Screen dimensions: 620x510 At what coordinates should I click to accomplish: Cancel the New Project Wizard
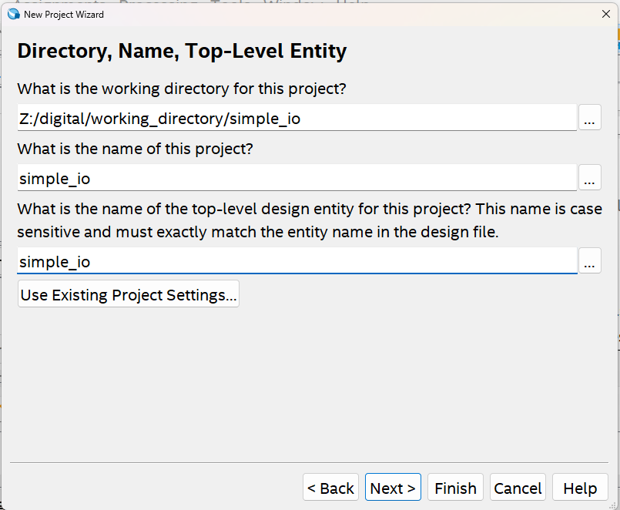[x=518, y=487]
